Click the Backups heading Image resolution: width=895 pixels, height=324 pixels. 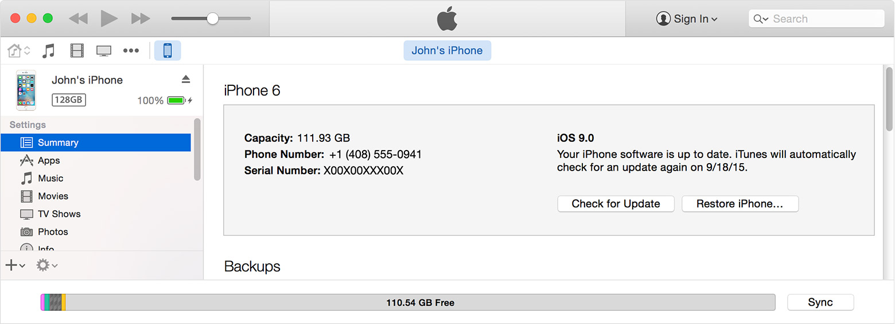coord(252,267)
